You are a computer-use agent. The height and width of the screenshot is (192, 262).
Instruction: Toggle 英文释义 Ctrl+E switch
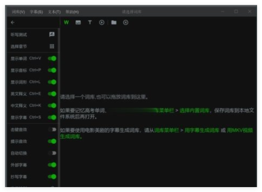(x=52, y=94)
